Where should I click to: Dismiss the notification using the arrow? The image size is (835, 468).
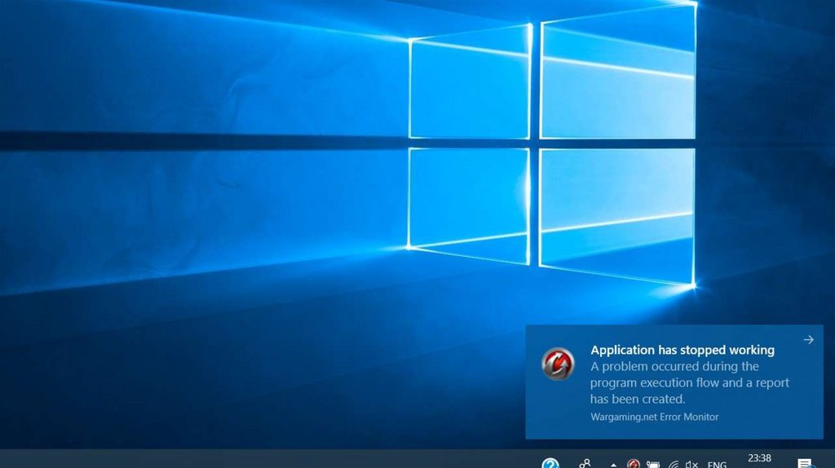[808, 340]
